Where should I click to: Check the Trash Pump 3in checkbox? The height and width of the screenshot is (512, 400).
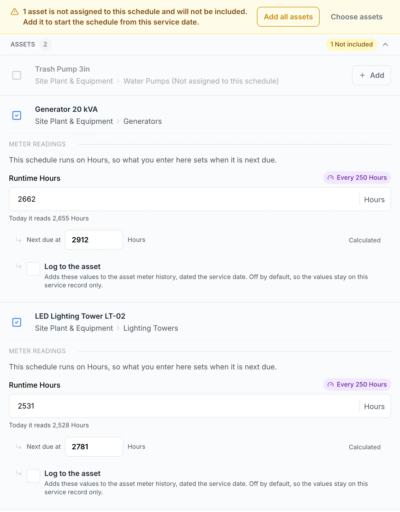(x=17, y=75)
